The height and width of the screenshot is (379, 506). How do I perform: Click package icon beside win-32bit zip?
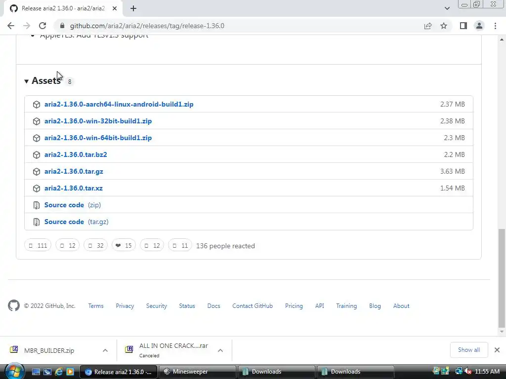coord(37,121)
